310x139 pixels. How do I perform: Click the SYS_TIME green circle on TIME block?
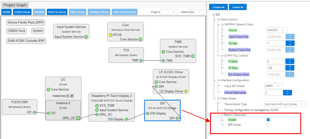coord(193,56)
